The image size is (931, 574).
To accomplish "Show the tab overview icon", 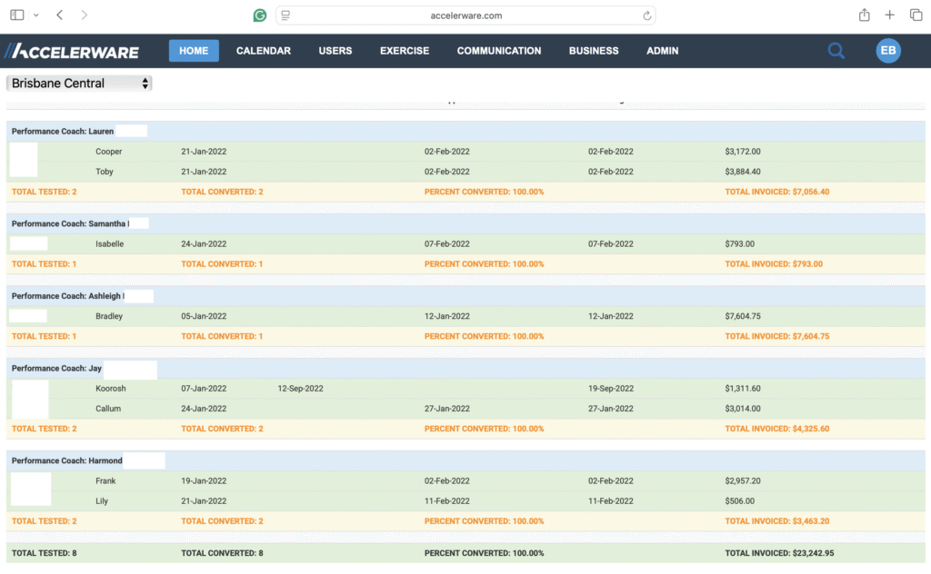I will [915, 15].
